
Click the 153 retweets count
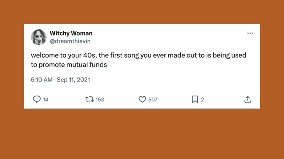100,100
